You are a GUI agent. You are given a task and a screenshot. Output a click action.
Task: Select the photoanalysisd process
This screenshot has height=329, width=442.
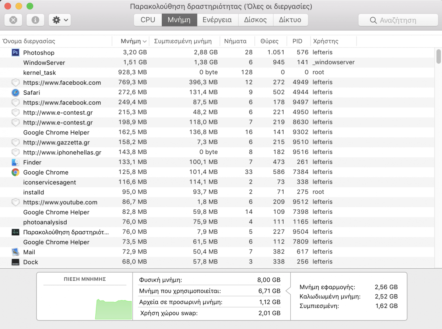click(217, 222)
